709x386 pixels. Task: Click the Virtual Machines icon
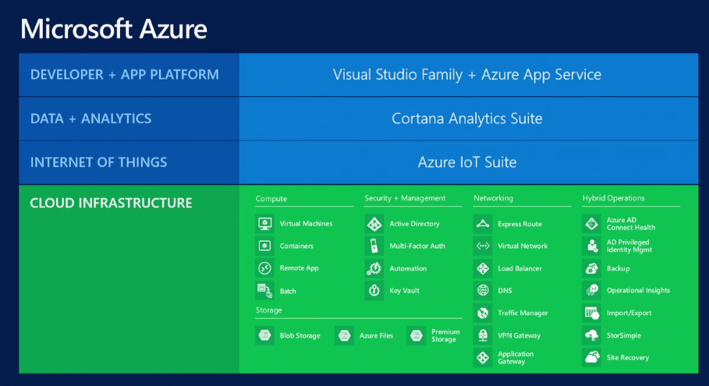coord(264,224)
